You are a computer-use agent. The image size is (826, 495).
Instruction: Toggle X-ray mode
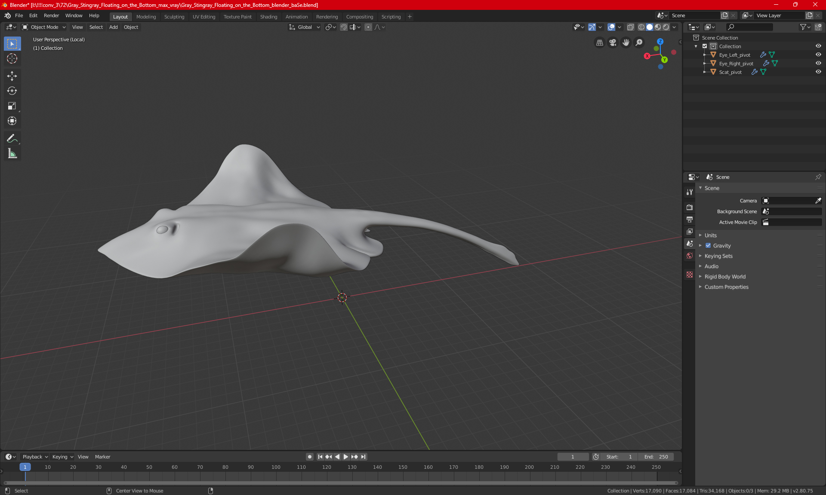click(x=631, y=27)
